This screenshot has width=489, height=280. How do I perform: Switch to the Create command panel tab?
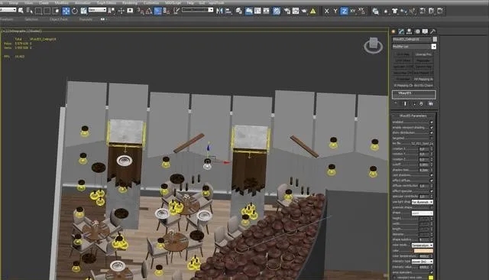[393, 31]
